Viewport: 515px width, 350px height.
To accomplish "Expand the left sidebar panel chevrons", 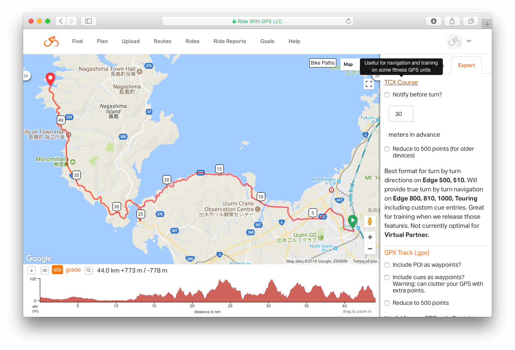I will 27,76.
